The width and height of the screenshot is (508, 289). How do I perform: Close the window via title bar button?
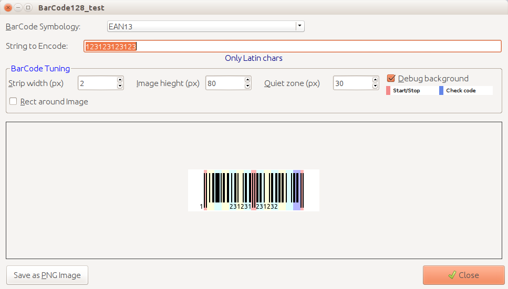pyautogui.click(x=8, y=8)
